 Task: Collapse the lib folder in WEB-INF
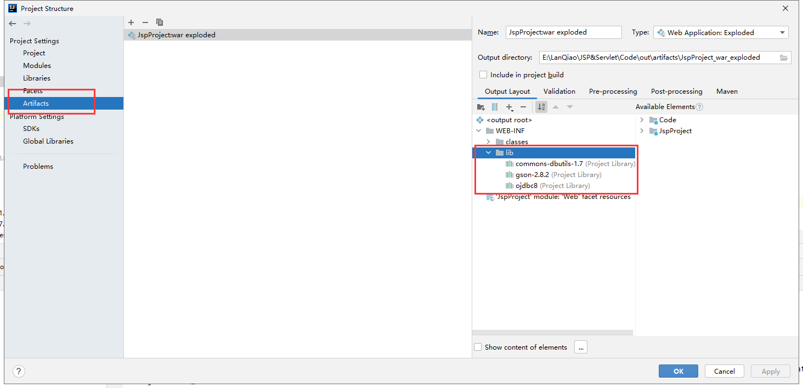coord(488,152)
